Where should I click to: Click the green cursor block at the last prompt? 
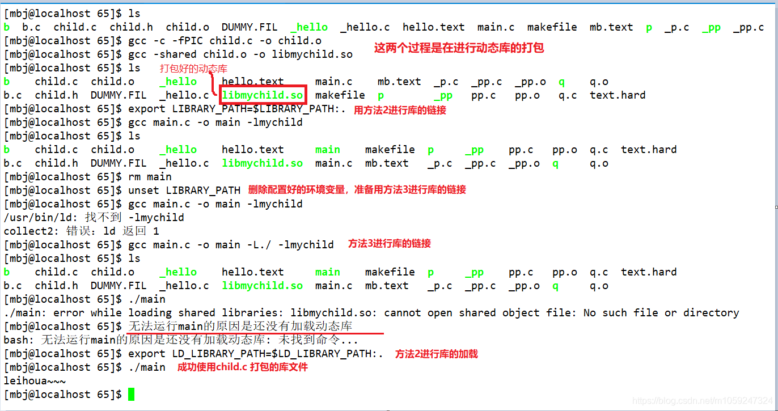[132, 395]
